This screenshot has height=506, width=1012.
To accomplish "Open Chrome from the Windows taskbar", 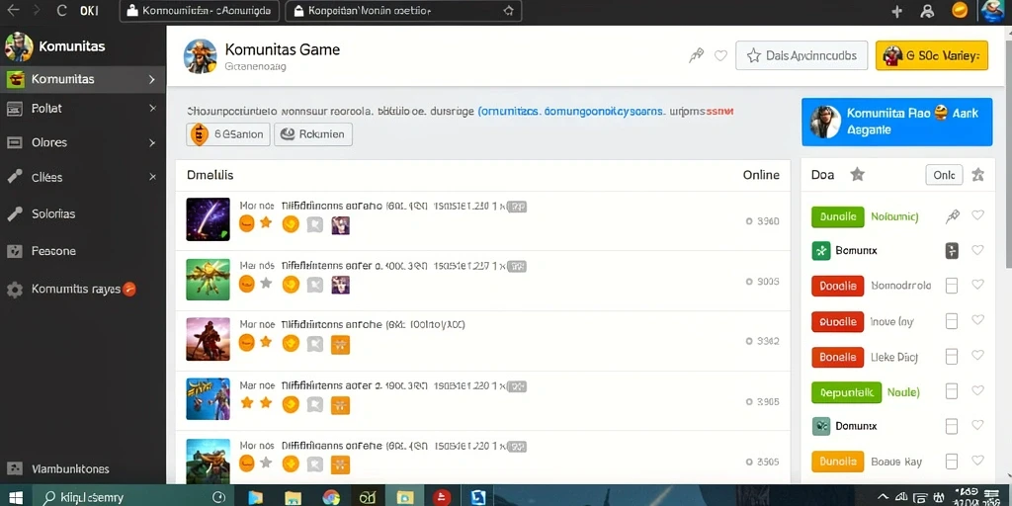I will tap(331, 497).
